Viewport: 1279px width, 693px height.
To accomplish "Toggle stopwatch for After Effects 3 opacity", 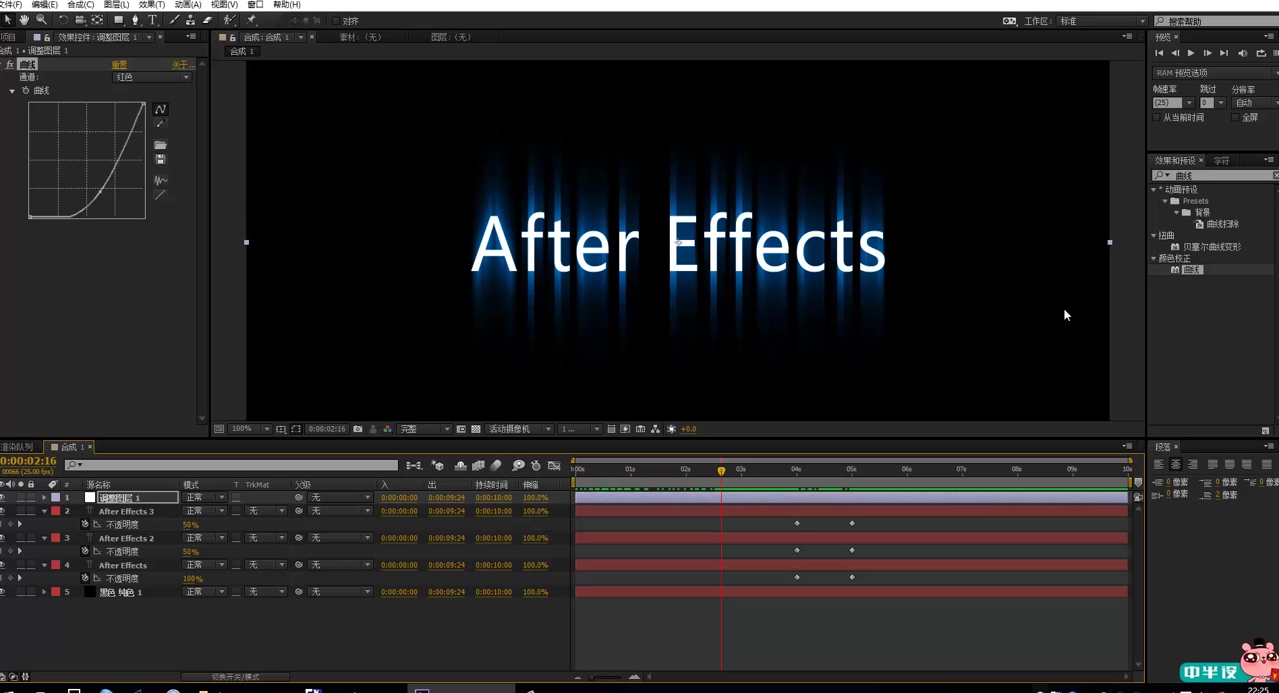I will (x=85, y=524).
